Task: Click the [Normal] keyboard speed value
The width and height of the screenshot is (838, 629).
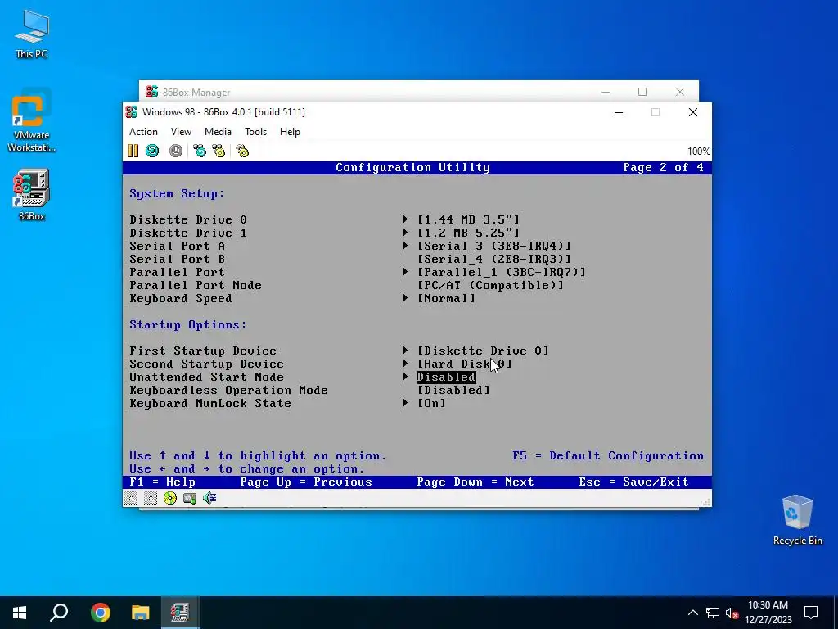Action: pyautogui.click(x=446, y=298)
